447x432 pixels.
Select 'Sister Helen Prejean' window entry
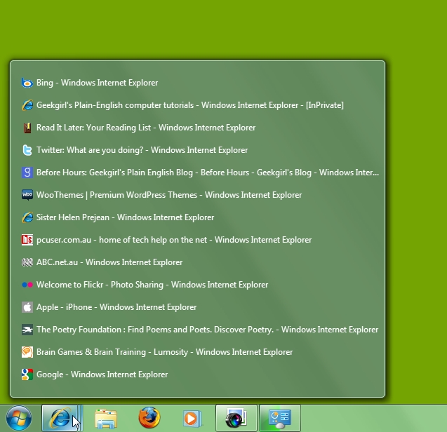(198, 217)
